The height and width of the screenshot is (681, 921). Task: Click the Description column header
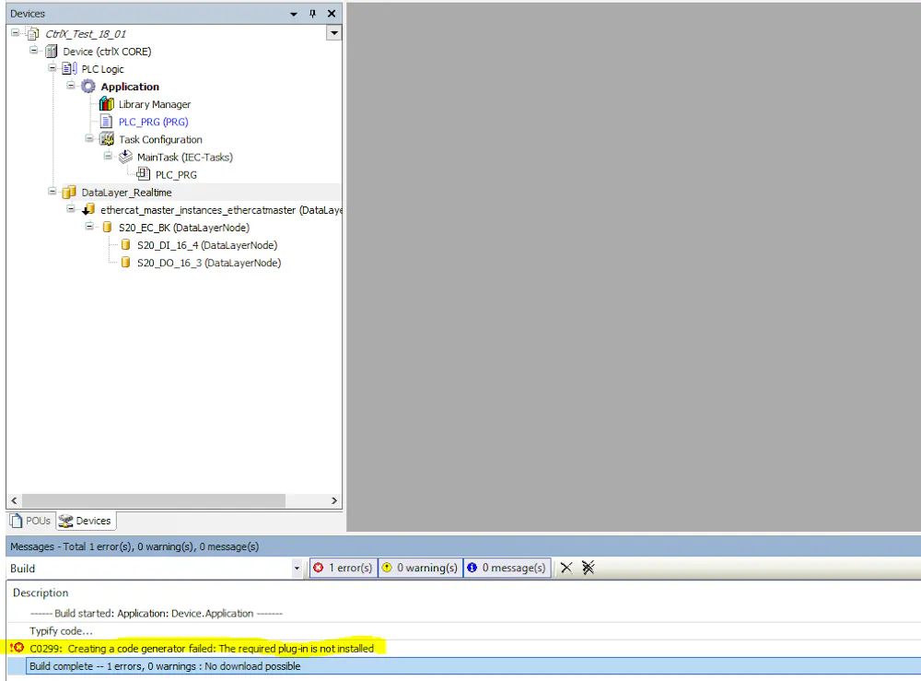click(41, 593)
